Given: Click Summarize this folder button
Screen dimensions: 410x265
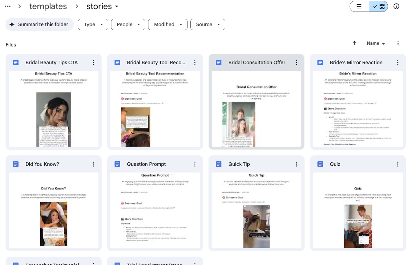Looking at the screenshot, I should (x=39, y=24).
